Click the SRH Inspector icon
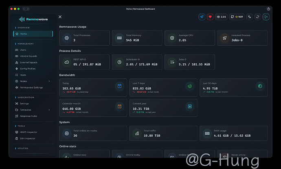The image size is (281, 169). [17, 138]
